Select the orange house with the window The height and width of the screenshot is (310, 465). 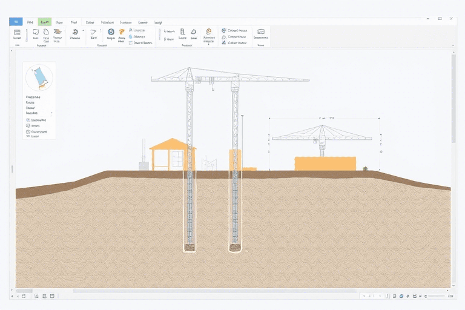coord(173,154)
